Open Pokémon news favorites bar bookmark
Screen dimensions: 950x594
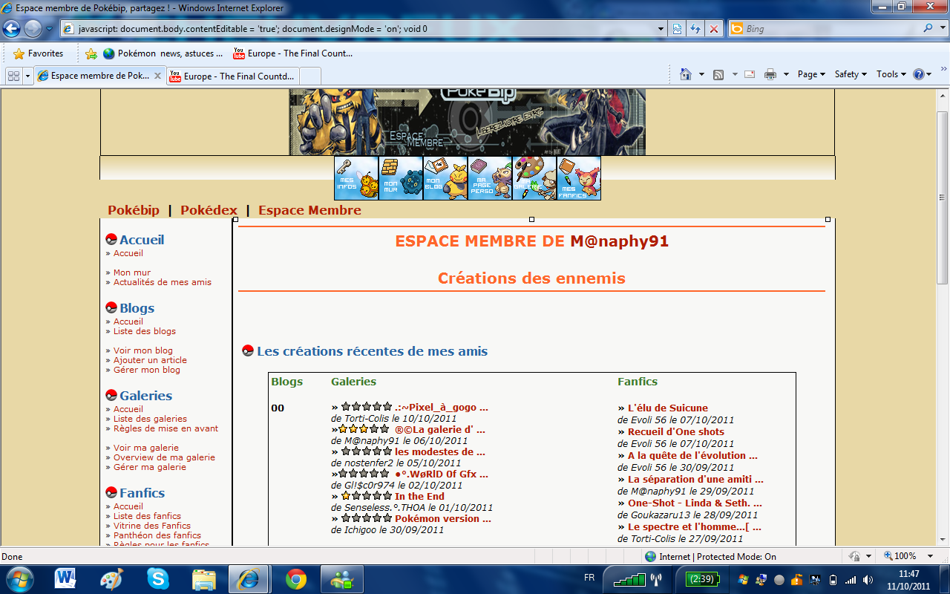163,53
